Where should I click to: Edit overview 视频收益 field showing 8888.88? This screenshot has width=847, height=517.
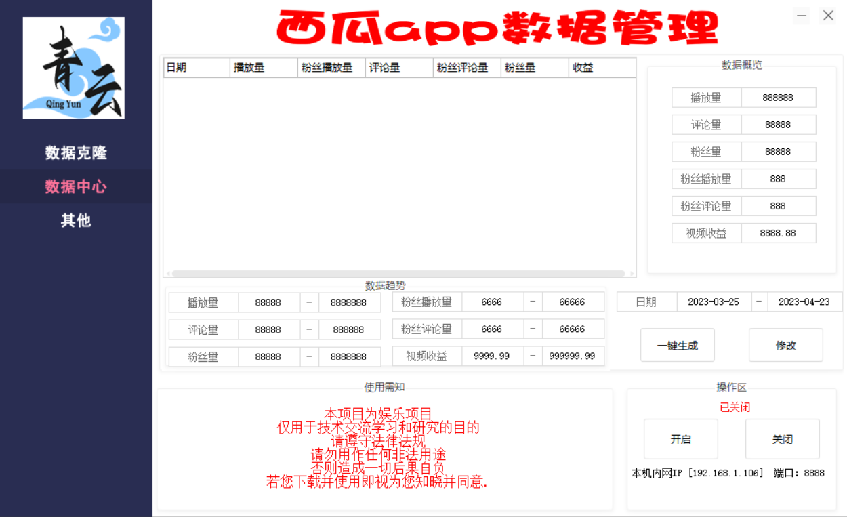[778, 233]
